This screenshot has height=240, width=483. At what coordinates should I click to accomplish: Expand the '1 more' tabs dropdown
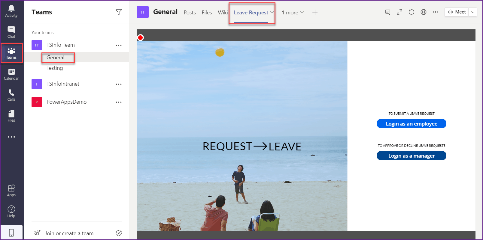[293, 13]
